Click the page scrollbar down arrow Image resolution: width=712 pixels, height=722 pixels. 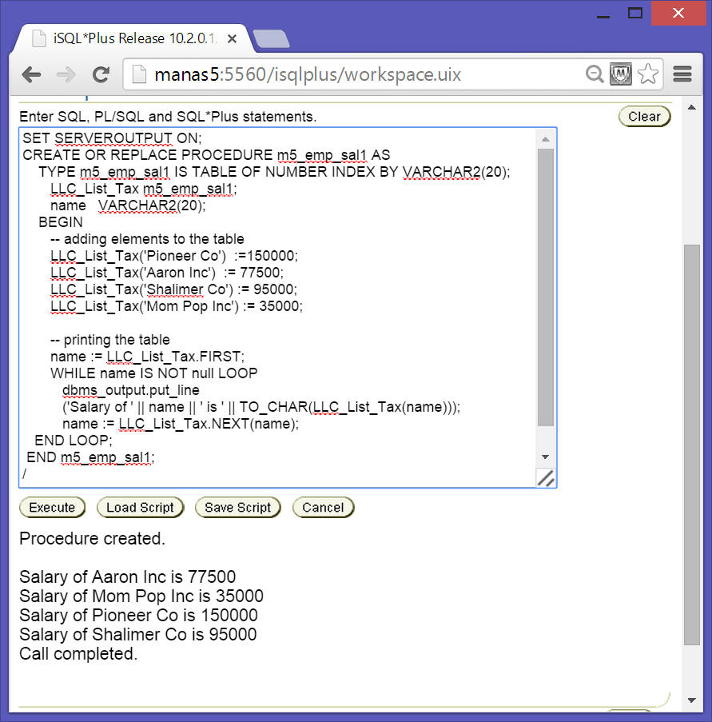tap(691, 700)
